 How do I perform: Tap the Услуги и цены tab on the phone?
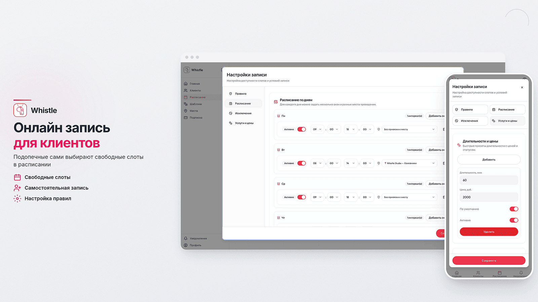coord(507,121)
